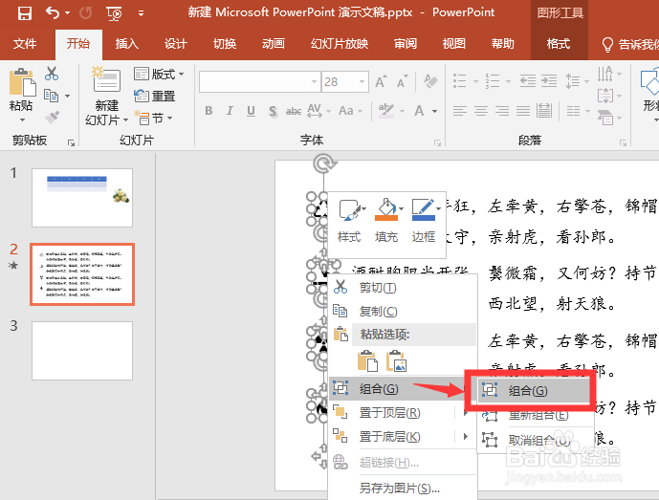The image size is (659, 500).
Task: Click the Cut scissors icon in ribbon
Action: pos(52,73)
